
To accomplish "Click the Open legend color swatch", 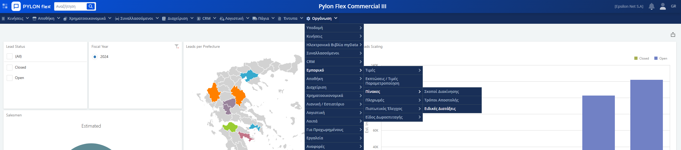I will point(656,58).
